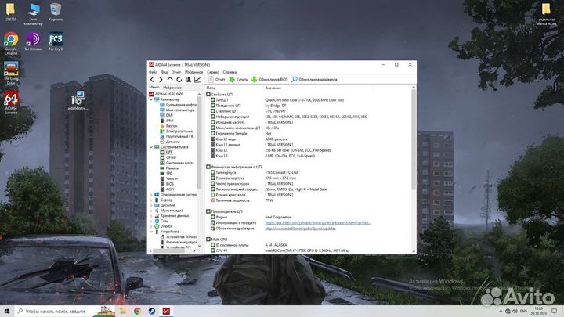This screenshot has height=317, width=564.
Task: Expand the Хранение данных tree node
Action: click(x=151, y=216)
